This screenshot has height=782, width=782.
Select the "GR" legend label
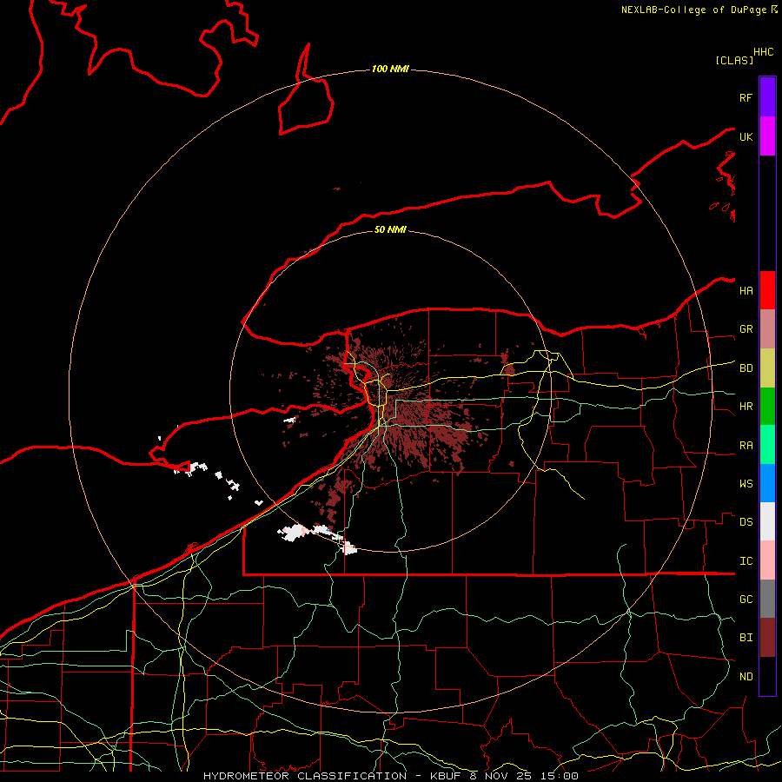click(x=746, y=329)
